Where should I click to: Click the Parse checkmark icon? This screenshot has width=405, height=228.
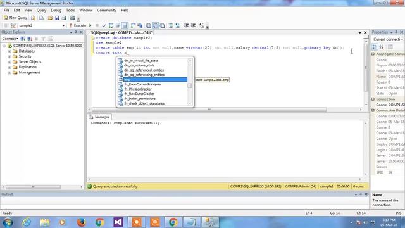tap(104, 25)
